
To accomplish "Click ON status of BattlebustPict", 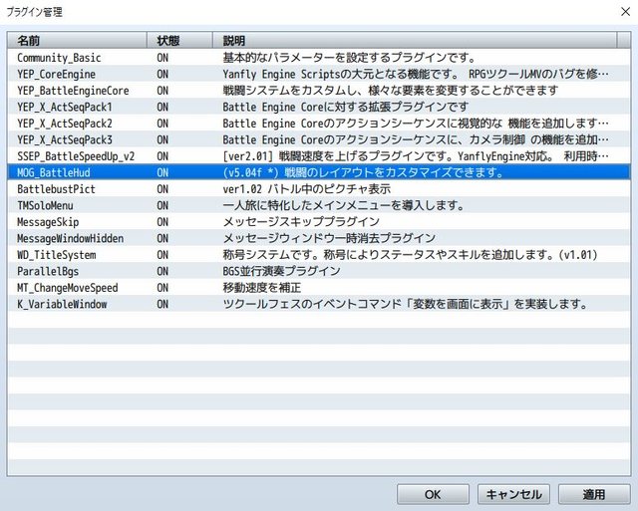I will tap(162, 189).
